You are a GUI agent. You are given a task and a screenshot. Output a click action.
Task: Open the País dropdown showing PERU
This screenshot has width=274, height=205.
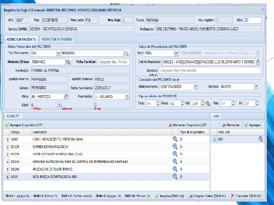click(176, 53)
